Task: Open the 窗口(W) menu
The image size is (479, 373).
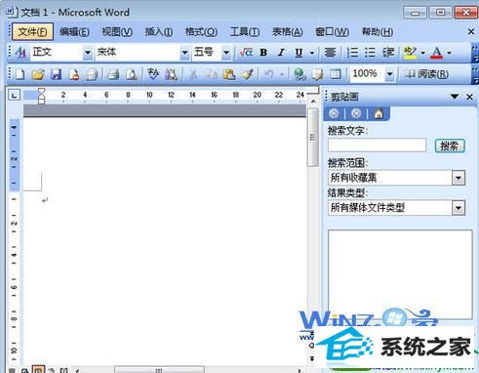Action: click(332, 31)
